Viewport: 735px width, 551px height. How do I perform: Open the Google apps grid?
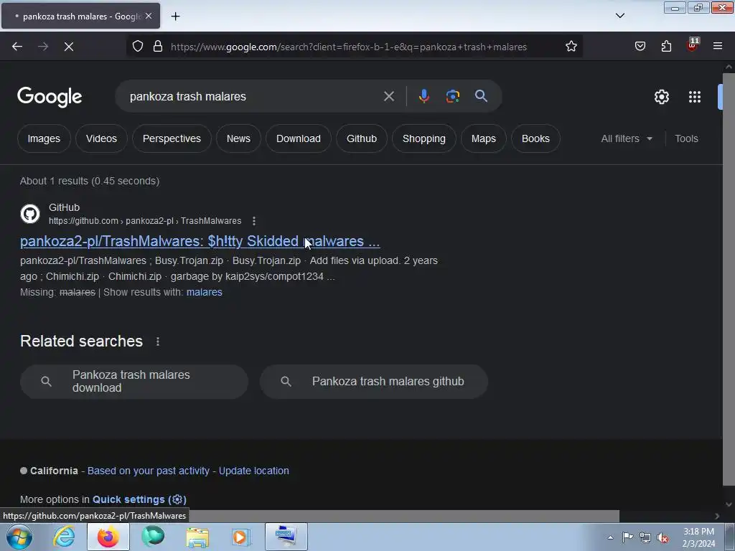[x=694, y=97]
